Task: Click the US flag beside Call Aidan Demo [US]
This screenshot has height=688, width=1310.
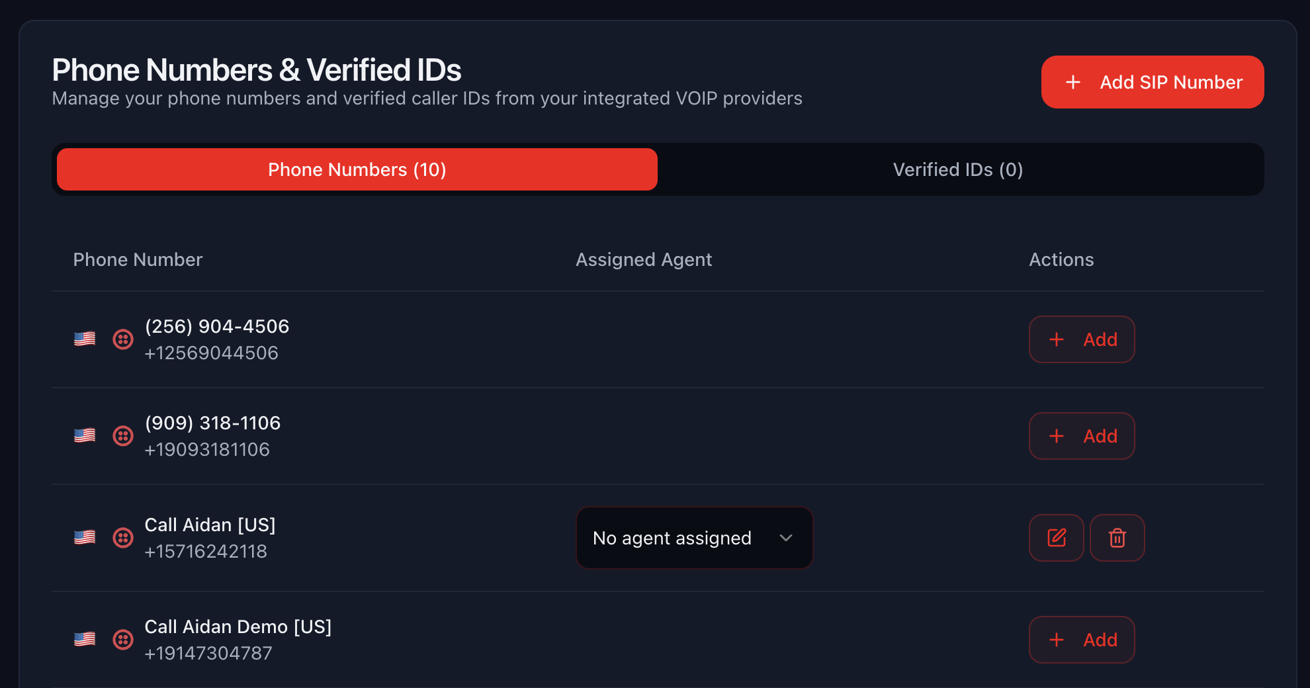Action: click(85, 640)
